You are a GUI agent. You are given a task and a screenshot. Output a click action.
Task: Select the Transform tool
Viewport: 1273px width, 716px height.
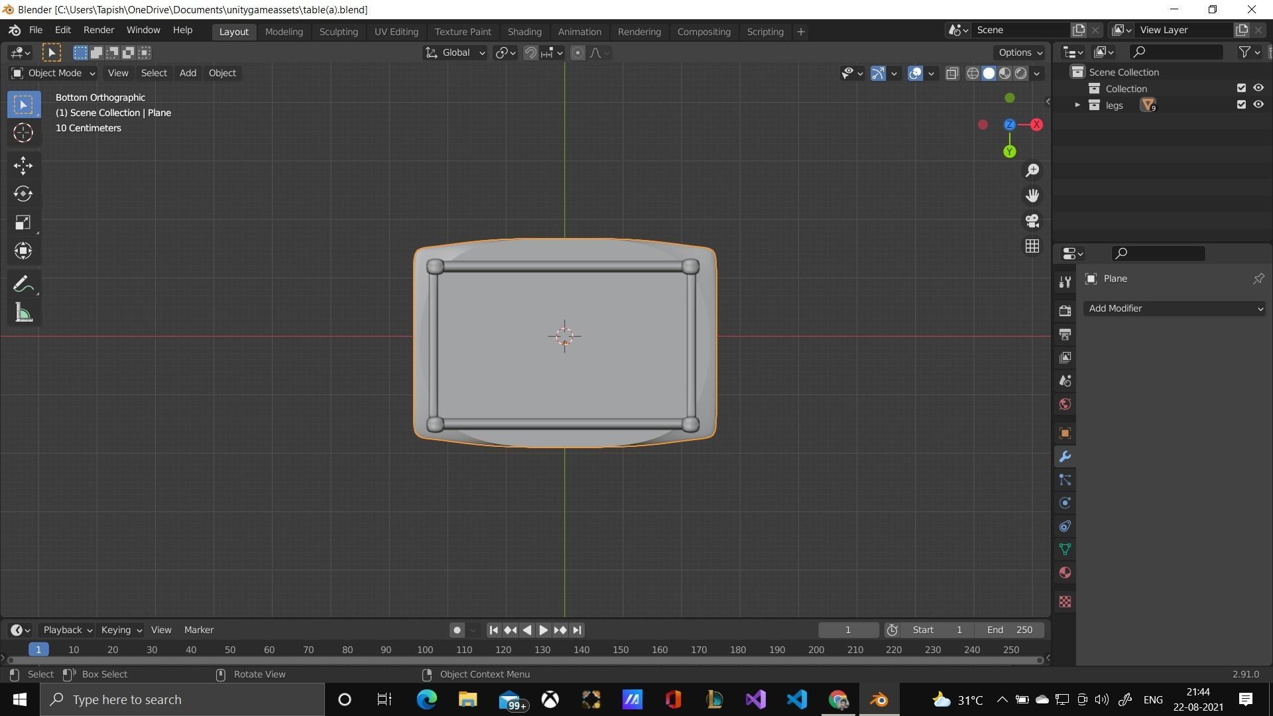point(23,251)
